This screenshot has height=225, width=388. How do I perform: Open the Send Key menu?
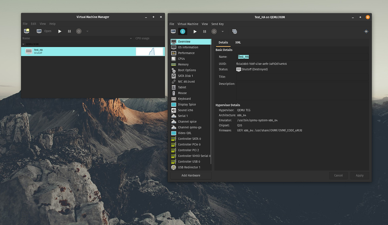[217, 24]
